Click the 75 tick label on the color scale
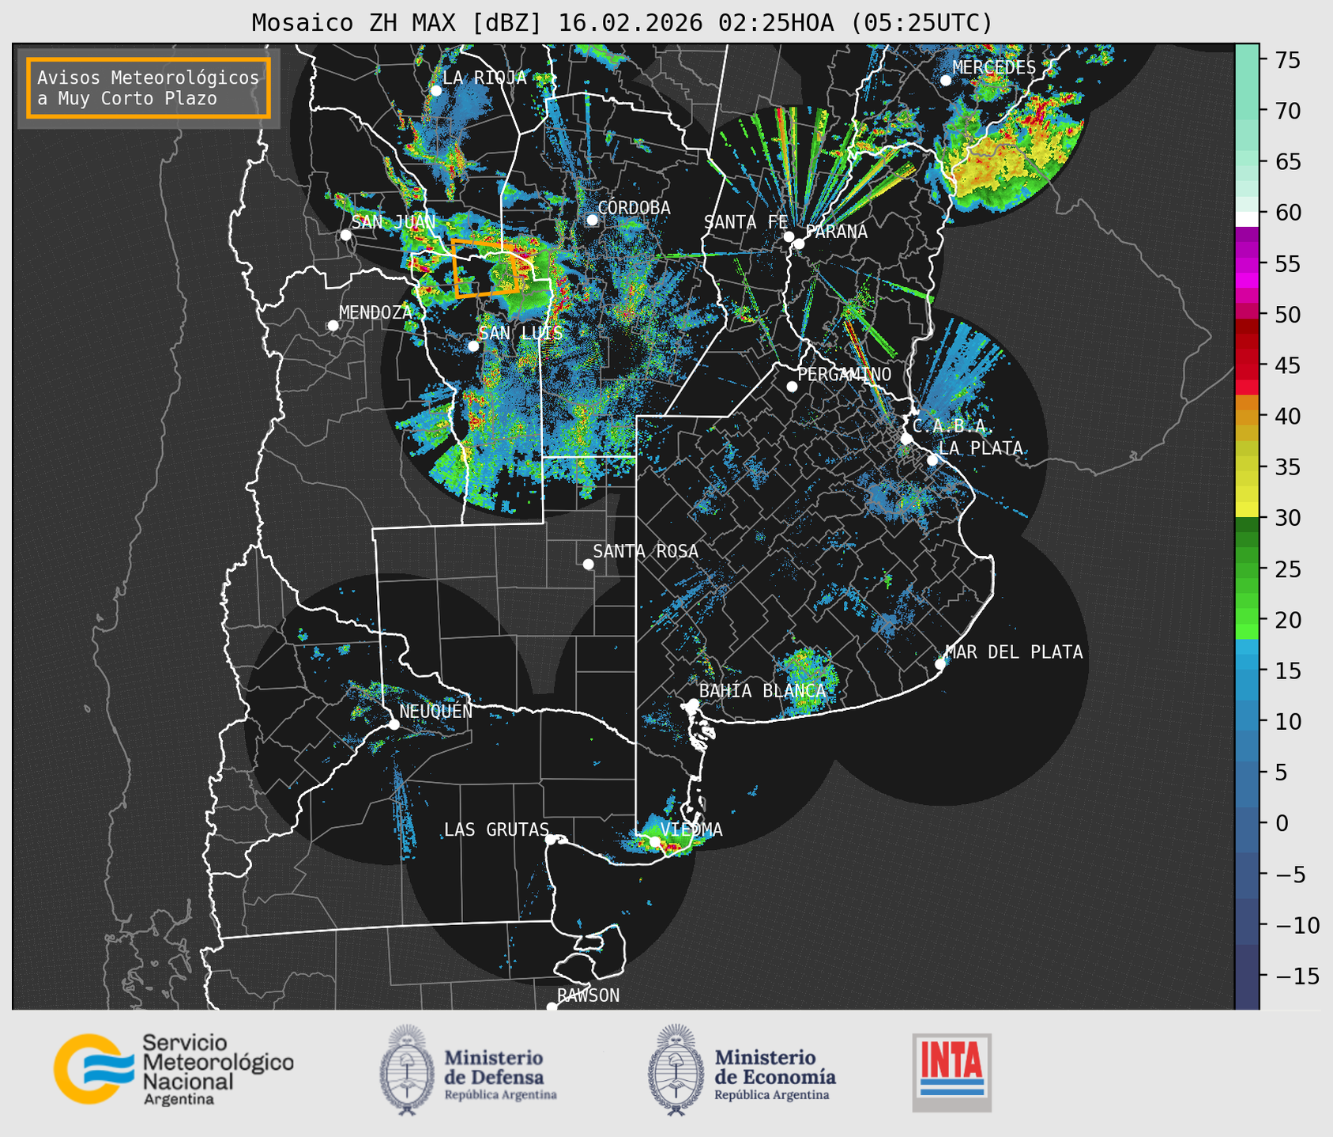This screenshot has height=1137, width=1333. [x=1289, y=60]
